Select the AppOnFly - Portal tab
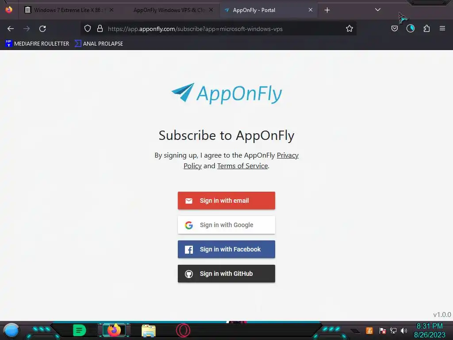Image resolution: width=453 pixels, height=340 pixels. click(x=269, y=10)
